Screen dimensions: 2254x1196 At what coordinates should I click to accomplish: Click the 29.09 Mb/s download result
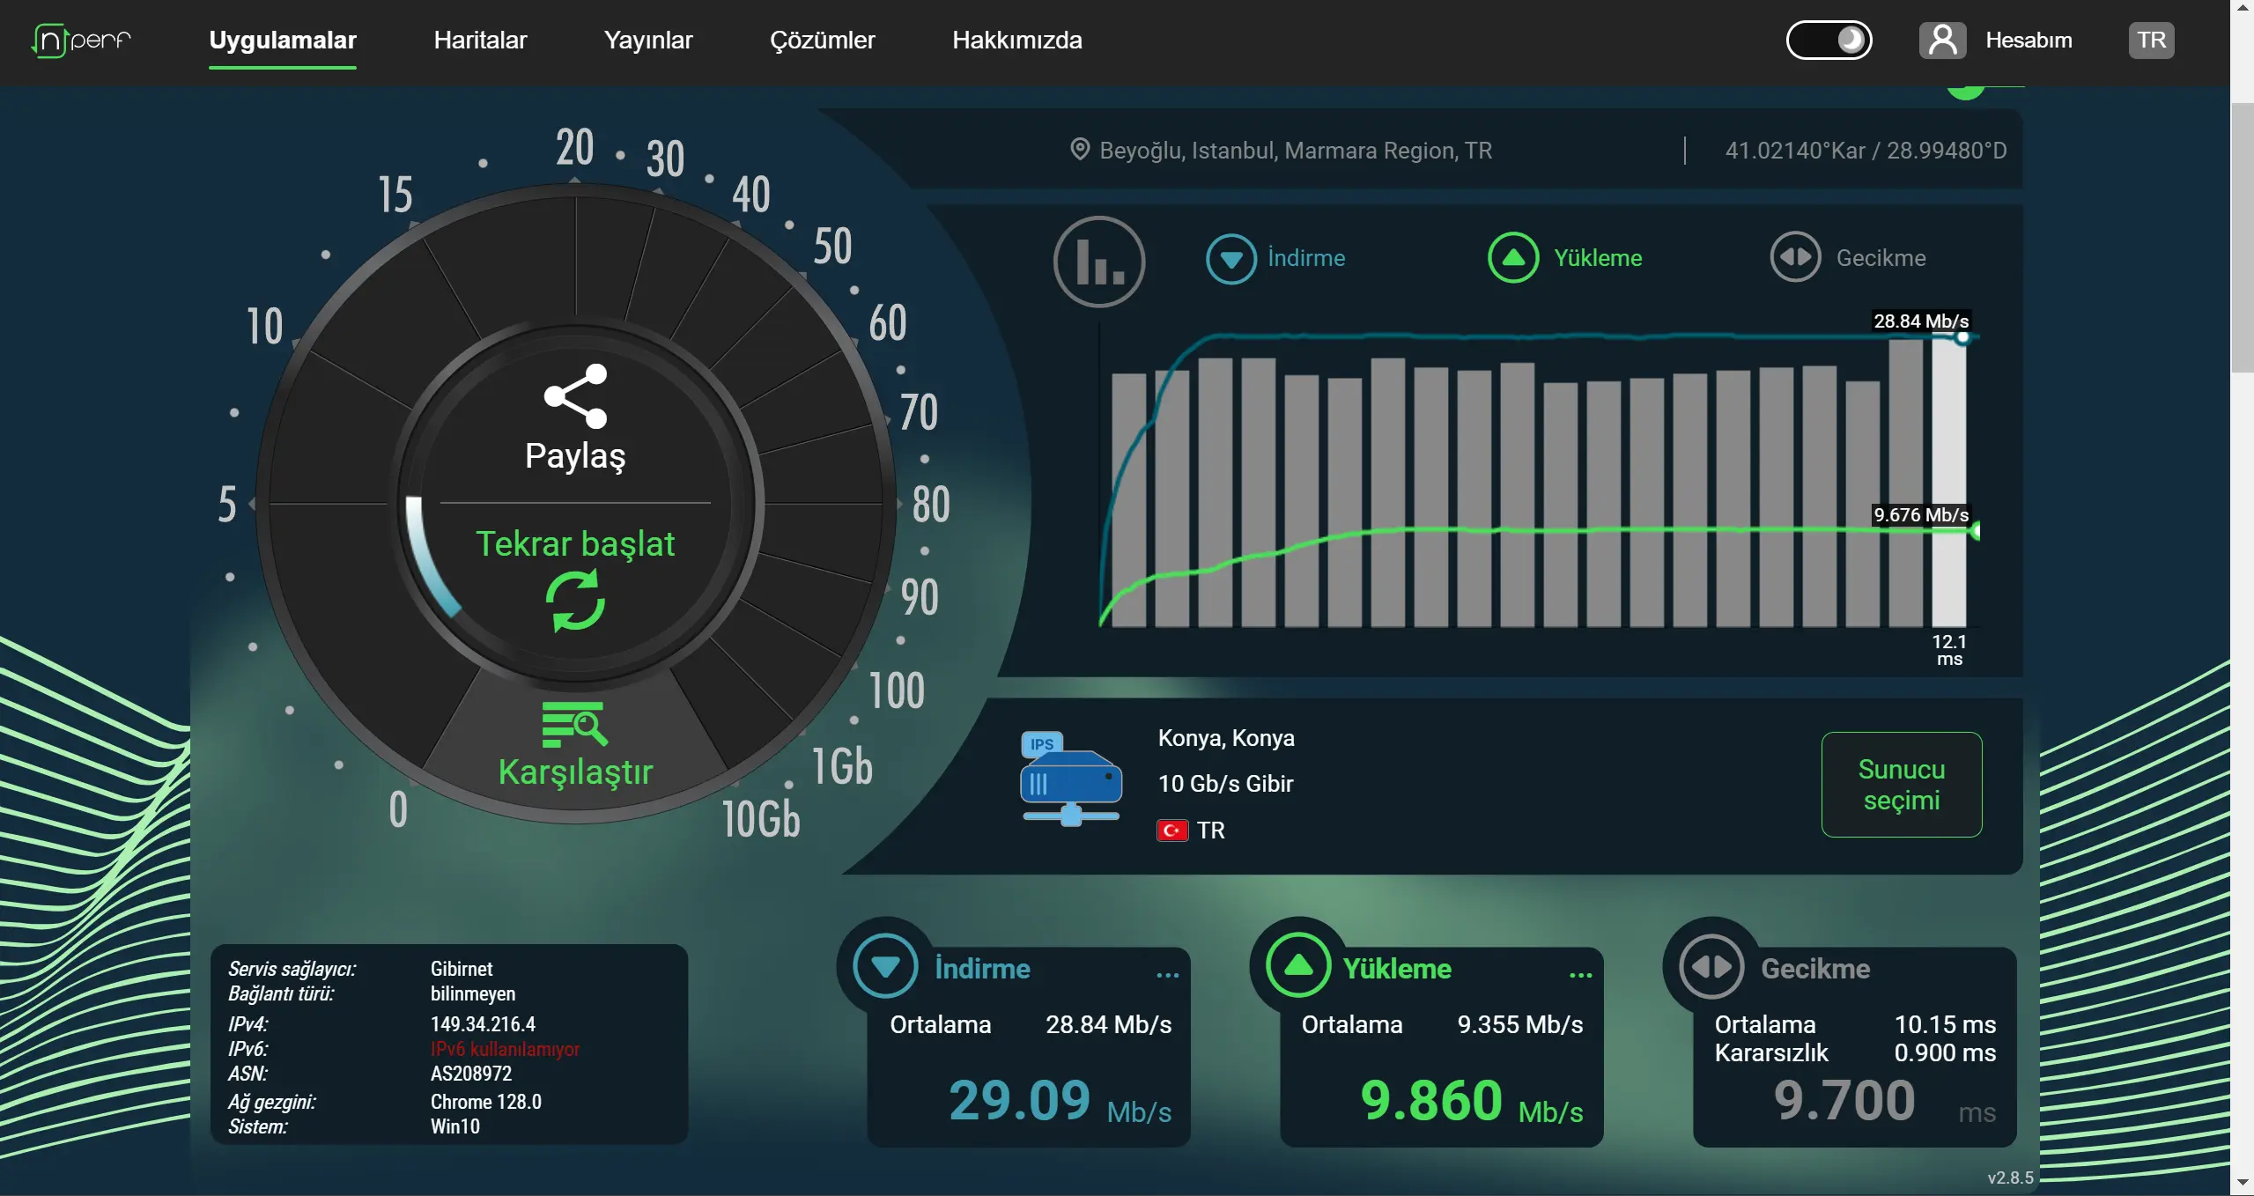click(1060, 1101)
